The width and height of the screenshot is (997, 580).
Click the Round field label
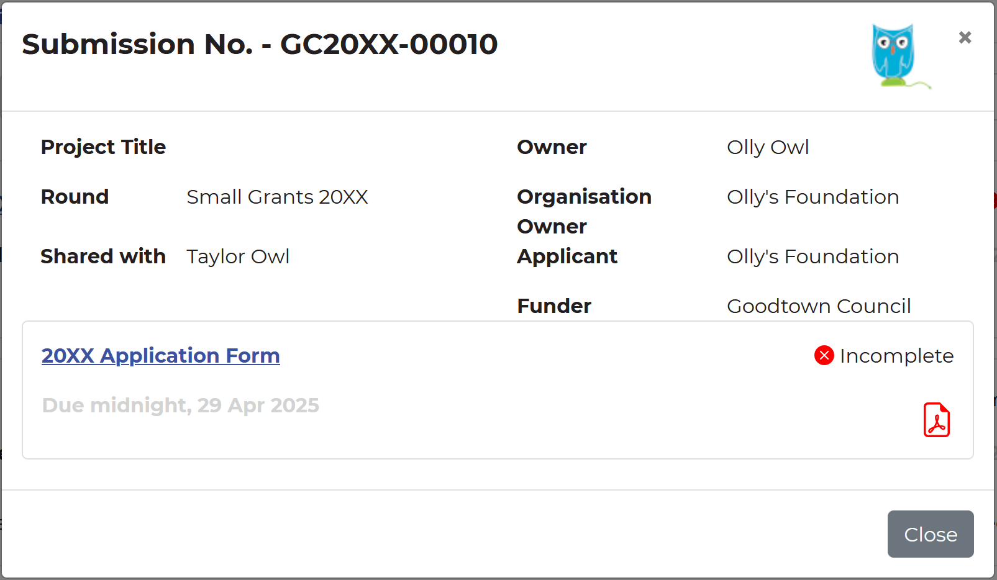[x=75, y=197]
